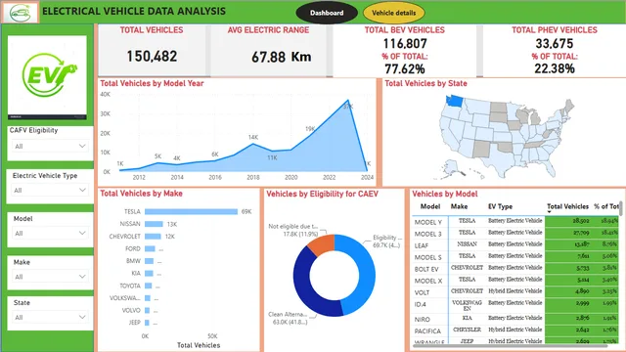The width and height of the screenshot is (626, 352).
Task: Click the KIA label in Make chart
Action: tap(136, 274)
